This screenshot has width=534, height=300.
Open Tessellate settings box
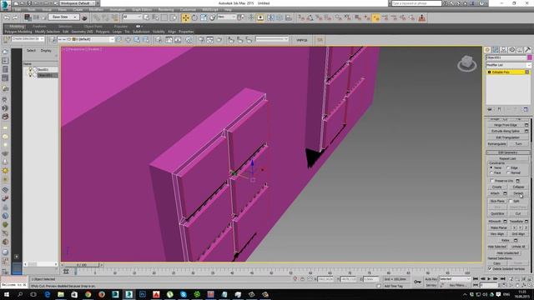point(526,222)
